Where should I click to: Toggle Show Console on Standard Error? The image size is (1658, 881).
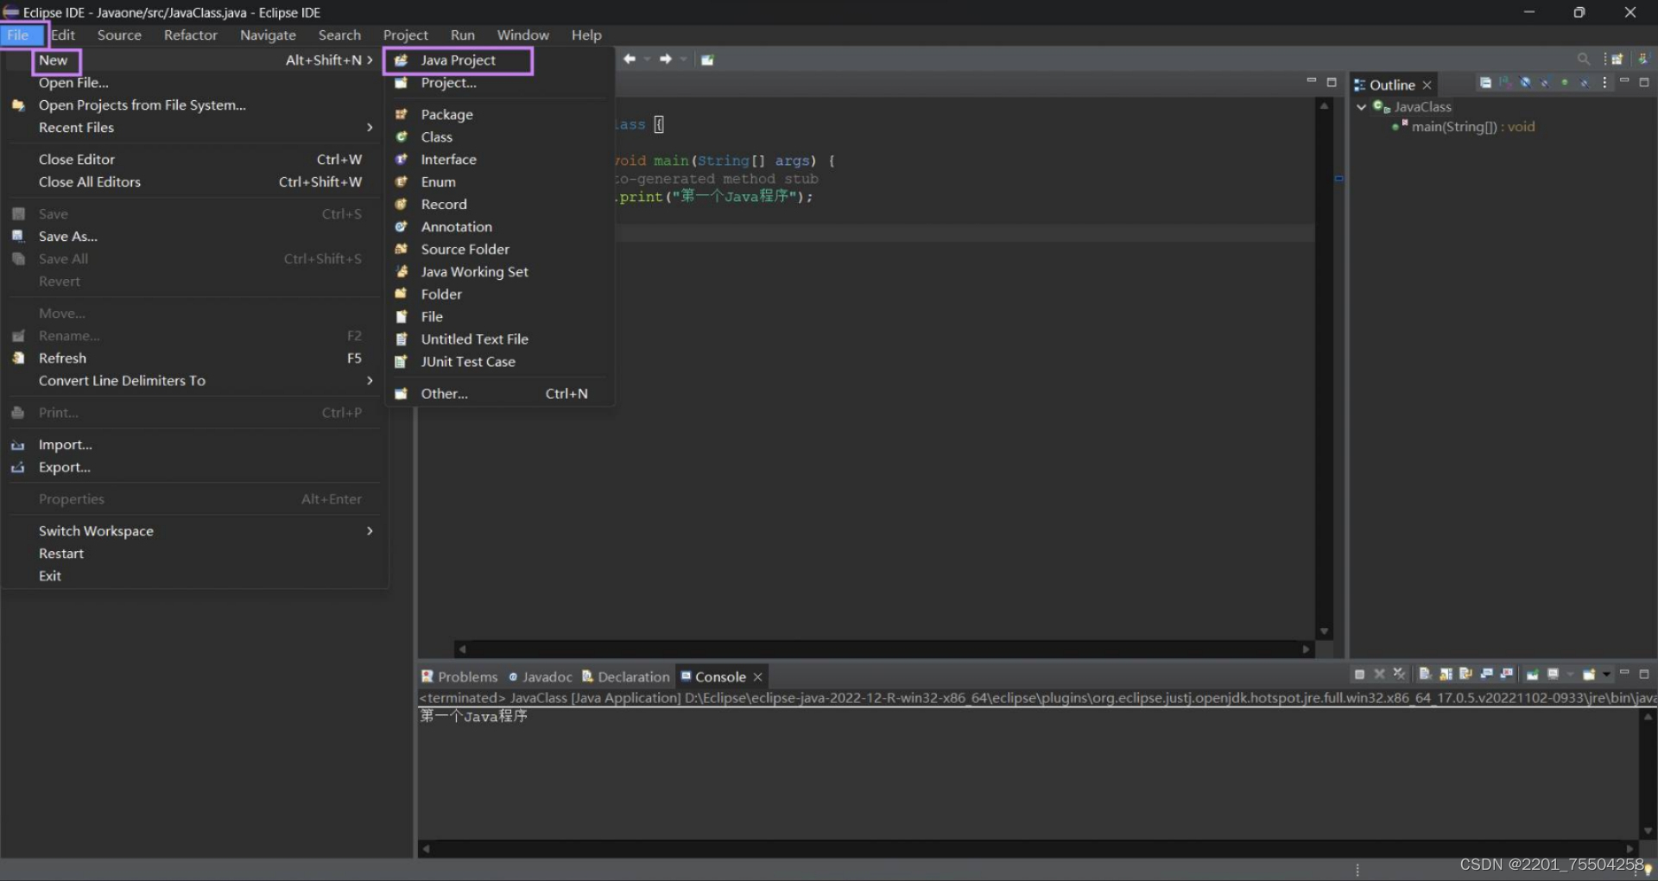1507,674
